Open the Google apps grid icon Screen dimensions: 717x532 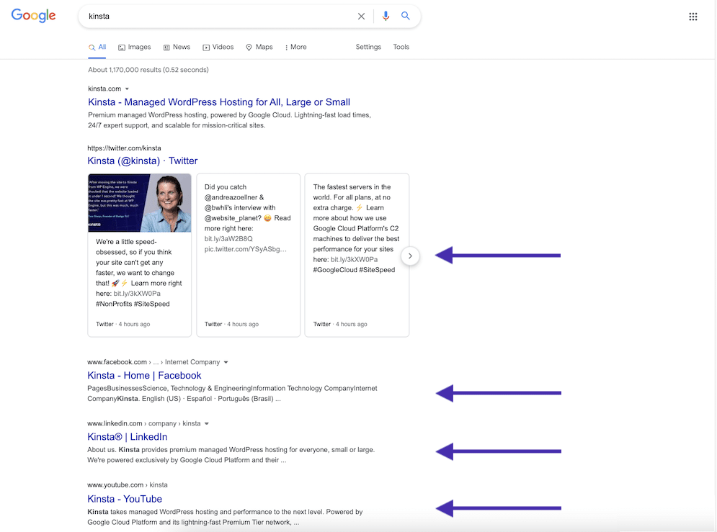click(x=692, y=16)
